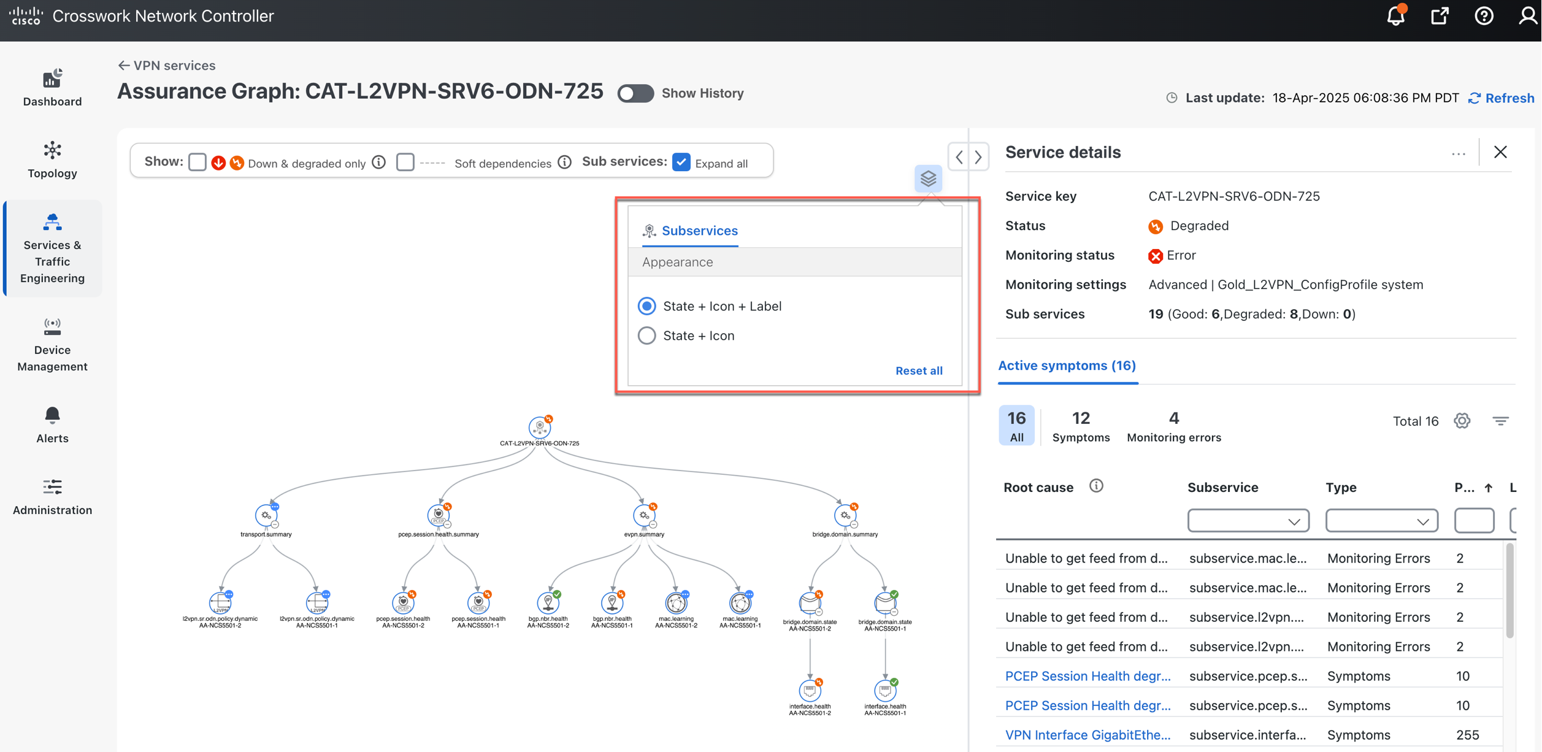Open the three-dots menu in Service details
This screenshot has height=752, width=1542.
point(1459,153)
